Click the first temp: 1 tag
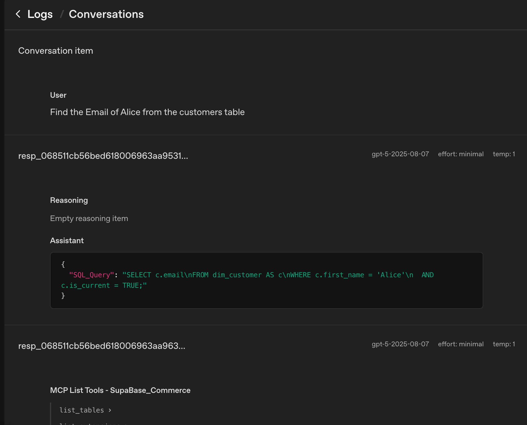Image resolution: width=527 pixels, height=425 pixels. pos(504,154)
